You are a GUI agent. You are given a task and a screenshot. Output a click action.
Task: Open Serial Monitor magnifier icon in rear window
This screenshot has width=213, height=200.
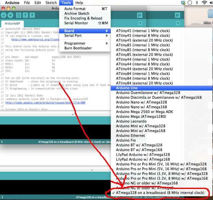point(177,15)
